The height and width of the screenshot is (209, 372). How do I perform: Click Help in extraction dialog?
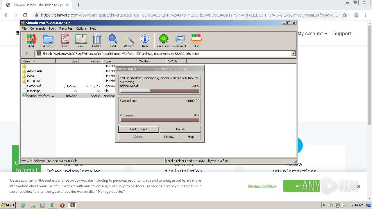point(191,137)
